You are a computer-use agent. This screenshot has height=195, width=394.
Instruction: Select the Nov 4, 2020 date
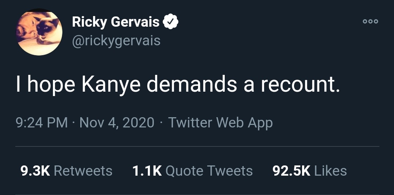point(117,123)
